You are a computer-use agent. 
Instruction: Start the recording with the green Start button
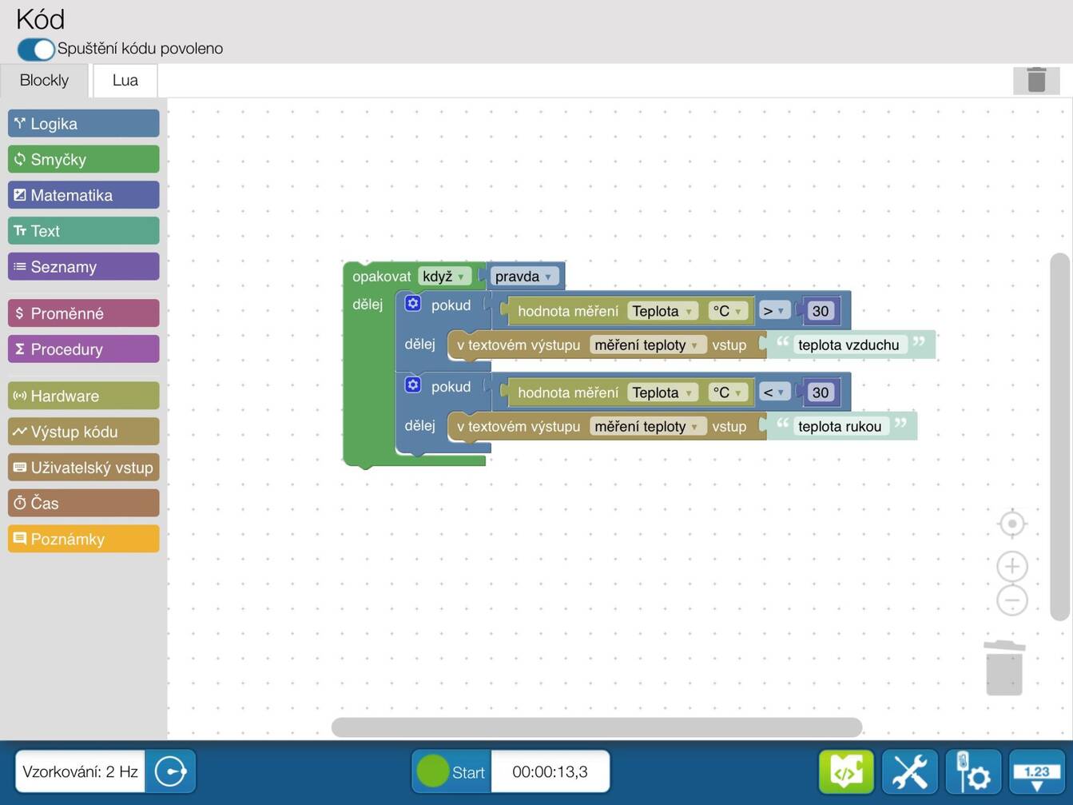(451, 771)
